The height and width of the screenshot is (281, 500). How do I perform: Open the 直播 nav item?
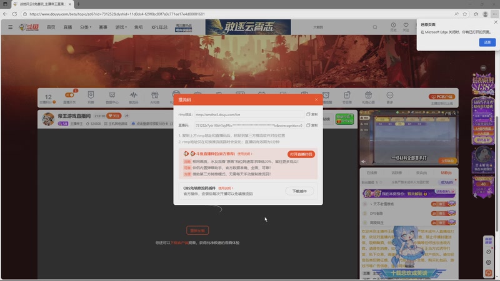[x=67, y=27]
